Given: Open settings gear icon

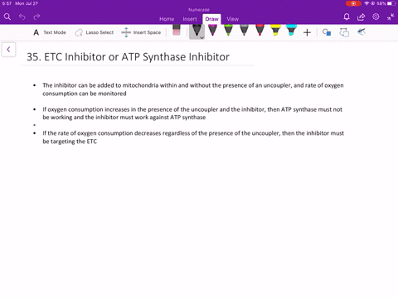Looking at the screenshot, I should (x=376, y=17).
